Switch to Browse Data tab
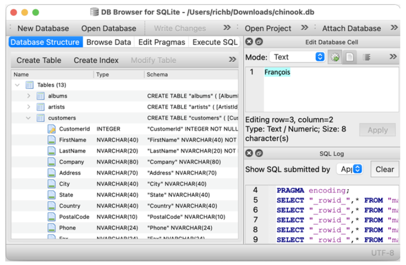Image resolution: width=406 pixels, height=265 pixels. (109, 42)
